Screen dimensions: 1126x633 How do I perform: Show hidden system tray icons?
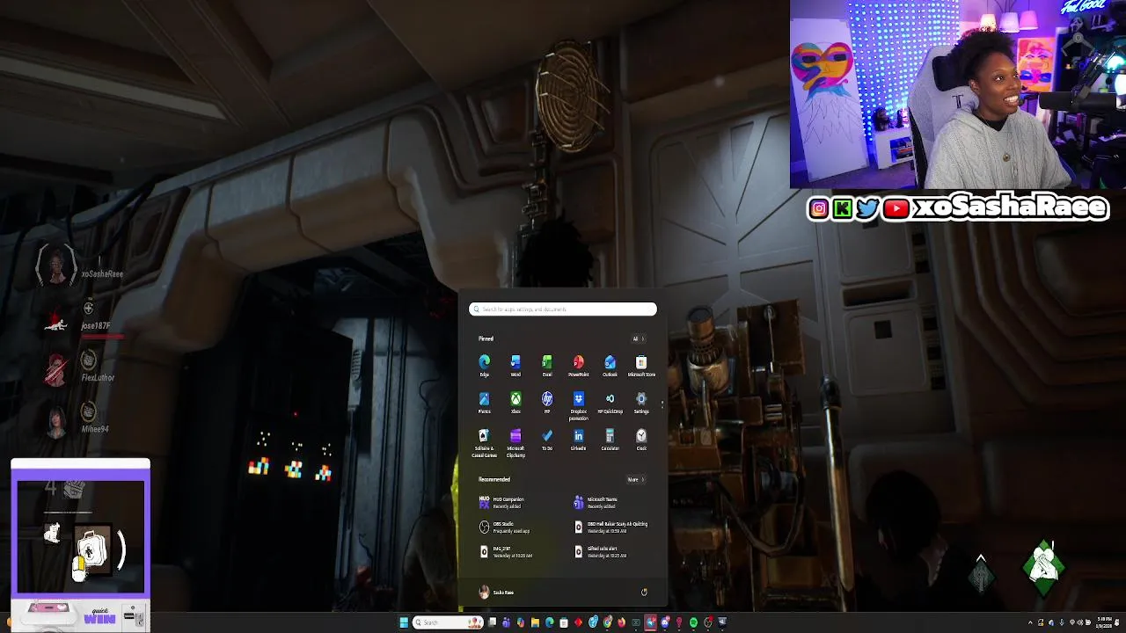tap(1030, 622)
